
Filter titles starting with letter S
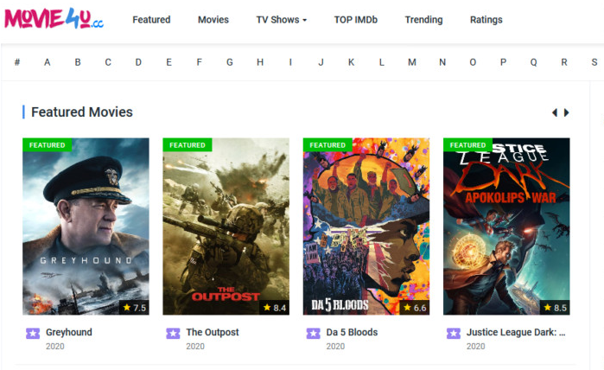point(594,62)
